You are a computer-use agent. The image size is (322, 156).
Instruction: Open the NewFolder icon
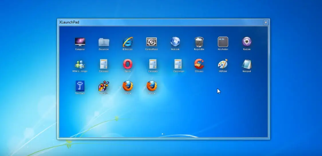[223, 42]
